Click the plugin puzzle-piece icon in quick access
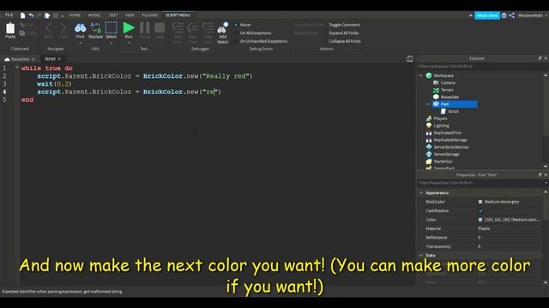Viewport: 549px width, 308px height. click(47, 15)
